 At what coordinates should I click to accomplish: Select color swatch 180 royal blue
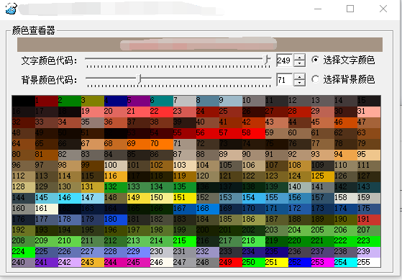click(x=116, y=220)
